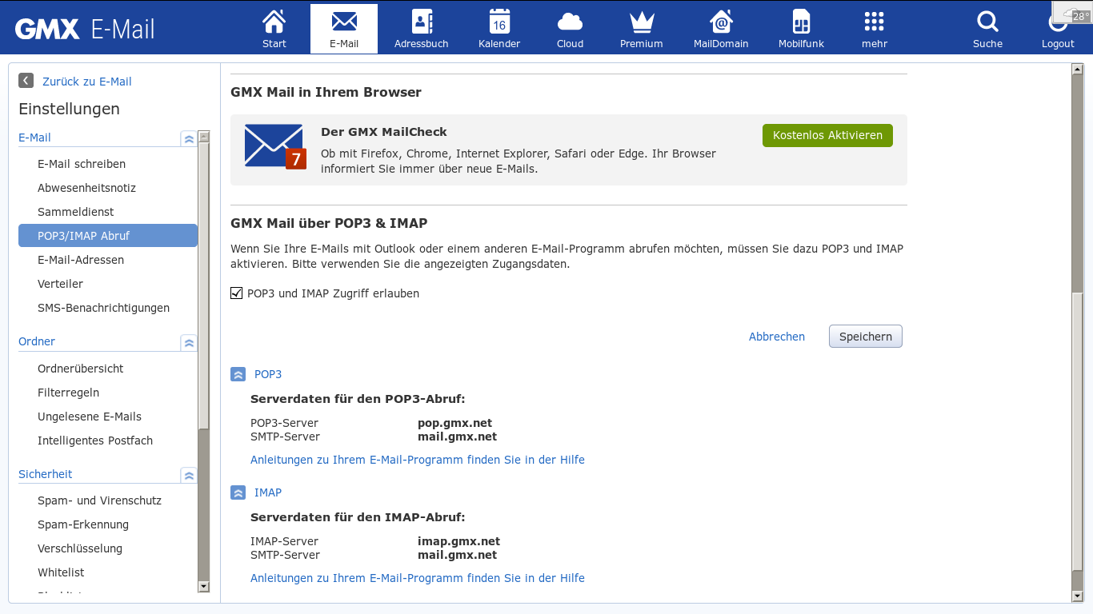
Task: Toggle POP3 und IMAP Zugriff erlauben checkbox
Action: pyautogui.click(x=237, y=293)
